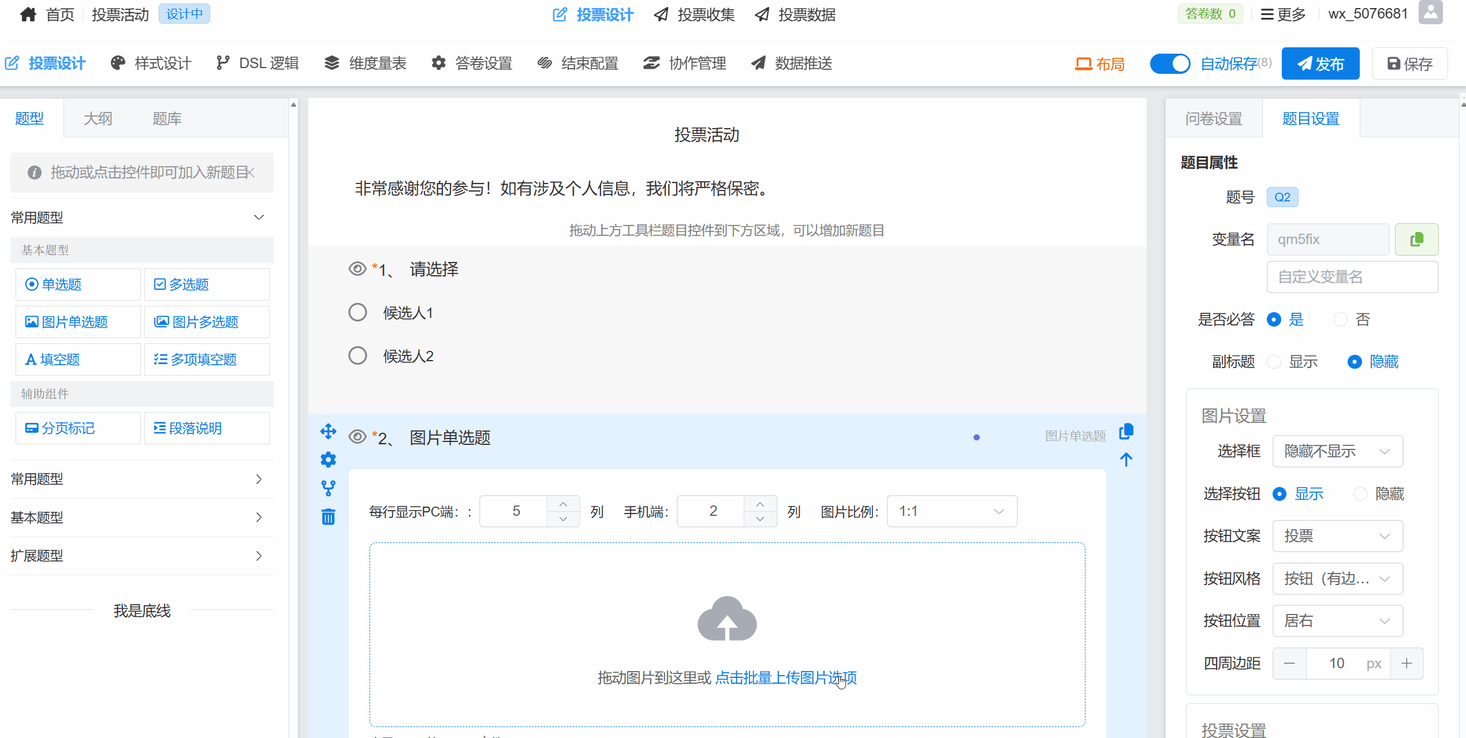This screenshot has height=738, width=1466.
Task: Open question 2 gear settings icon
Action: 328,459
